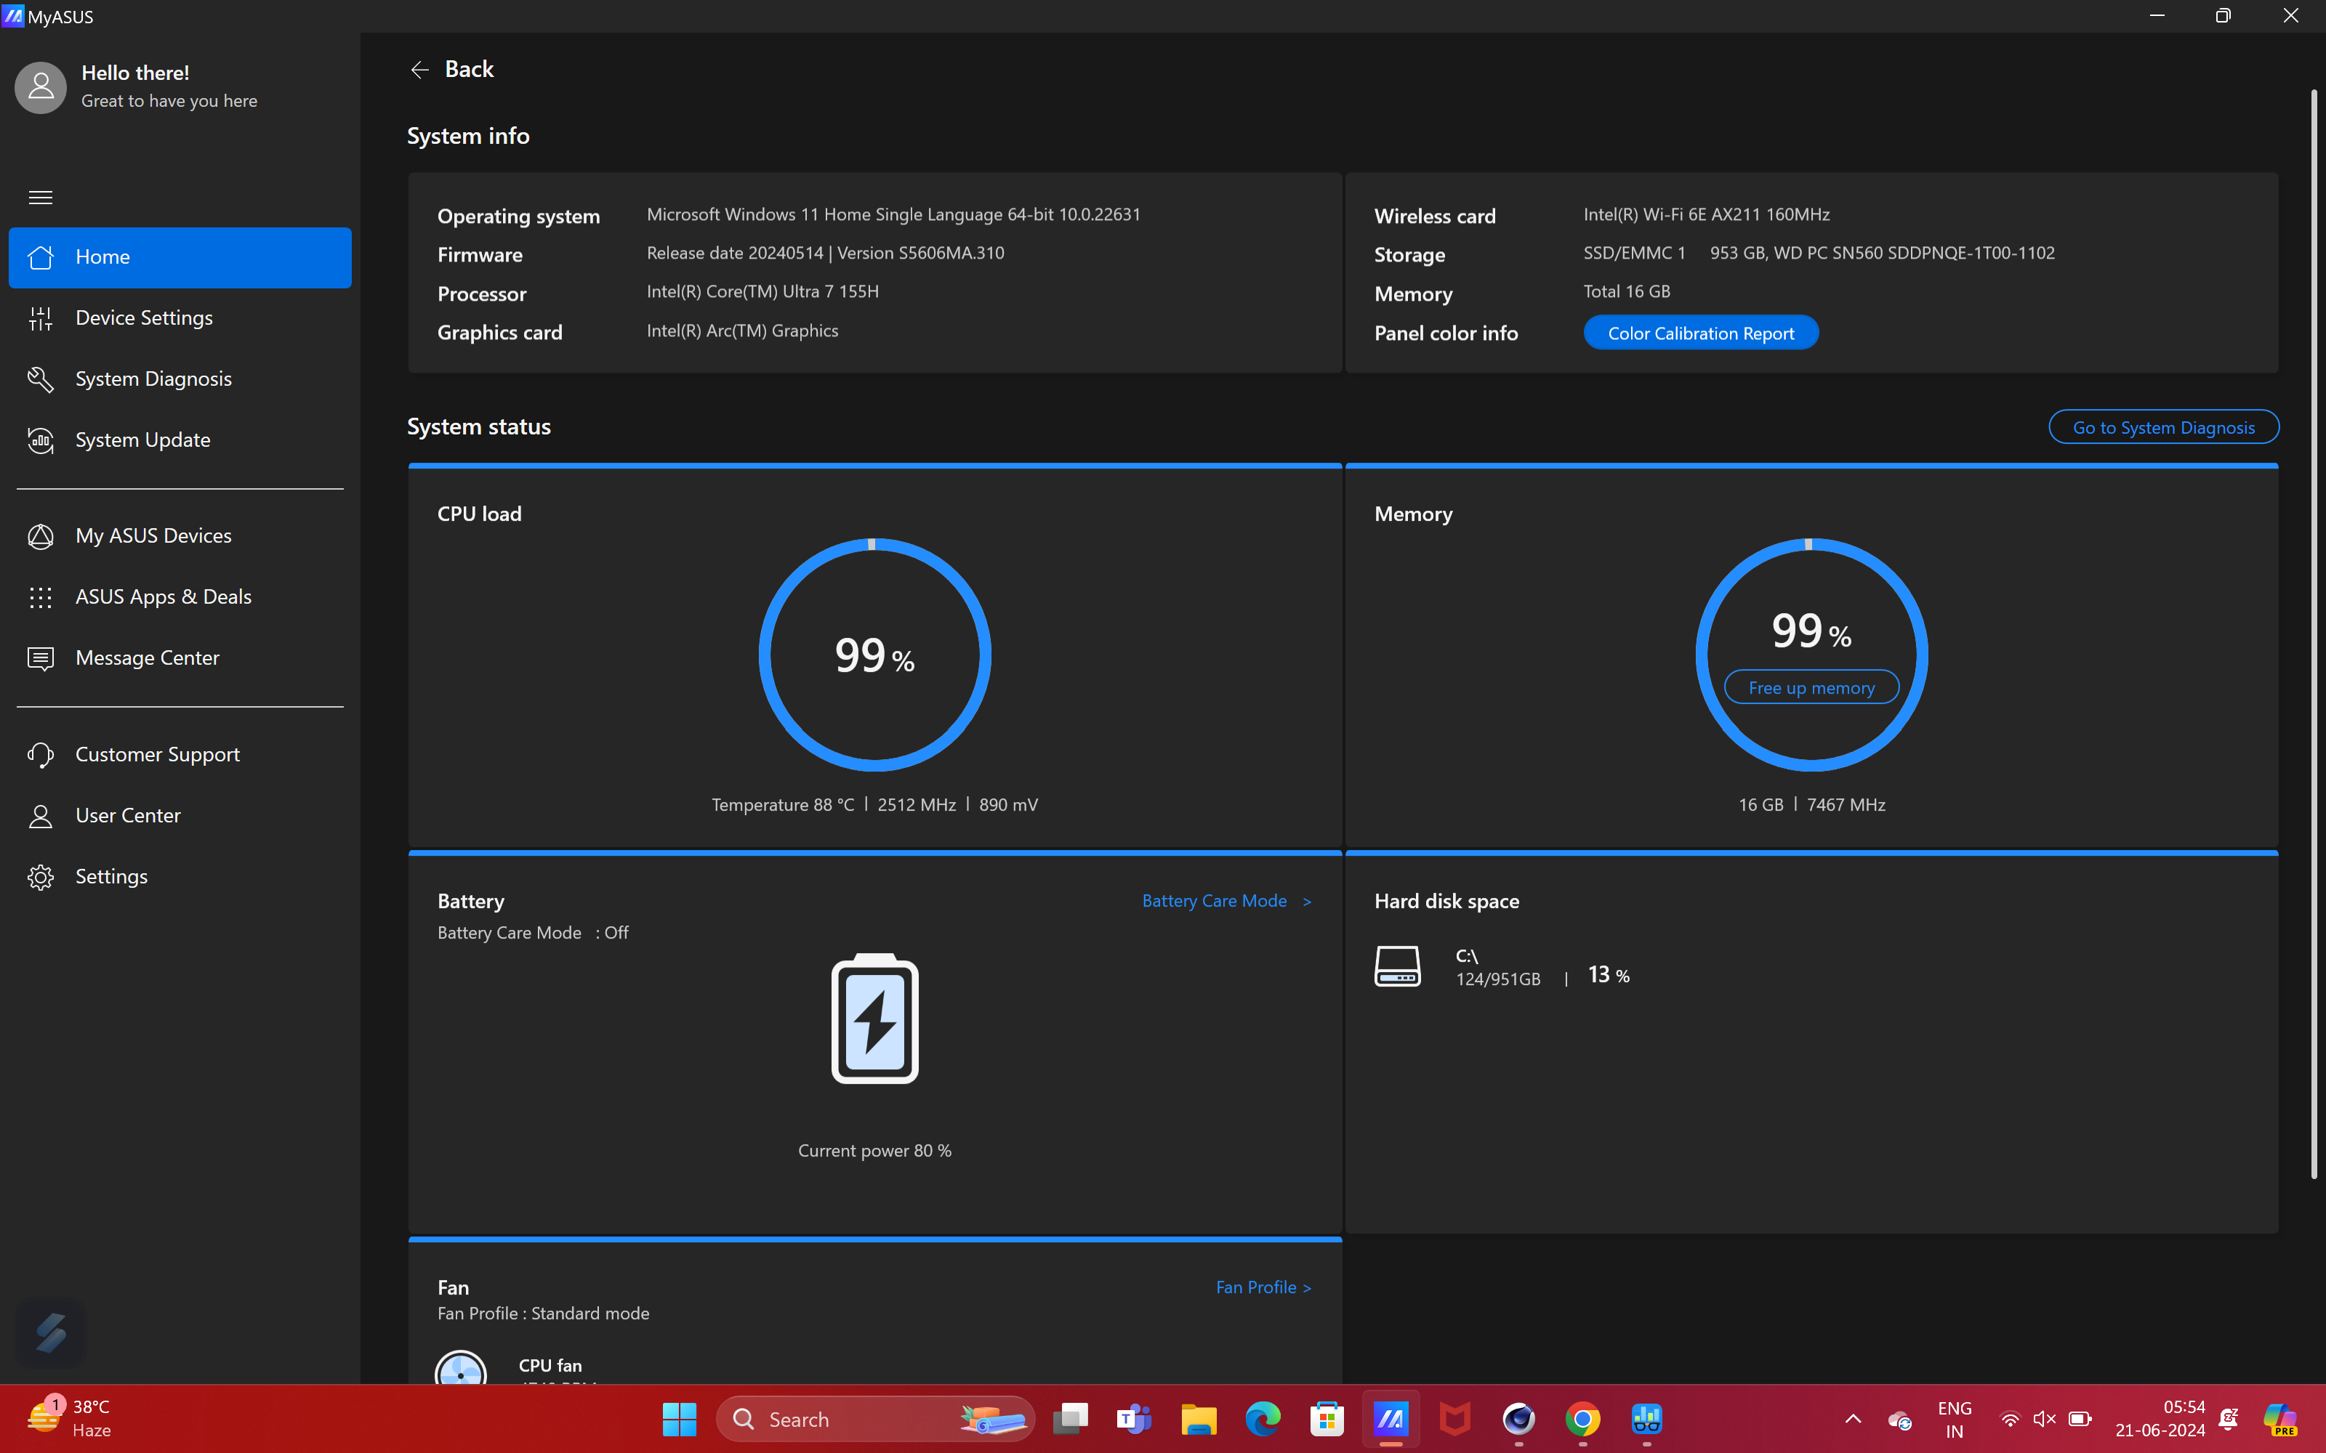Open Customer Support section
The image size is (2326, 1453).
click(x=157, y=754)
